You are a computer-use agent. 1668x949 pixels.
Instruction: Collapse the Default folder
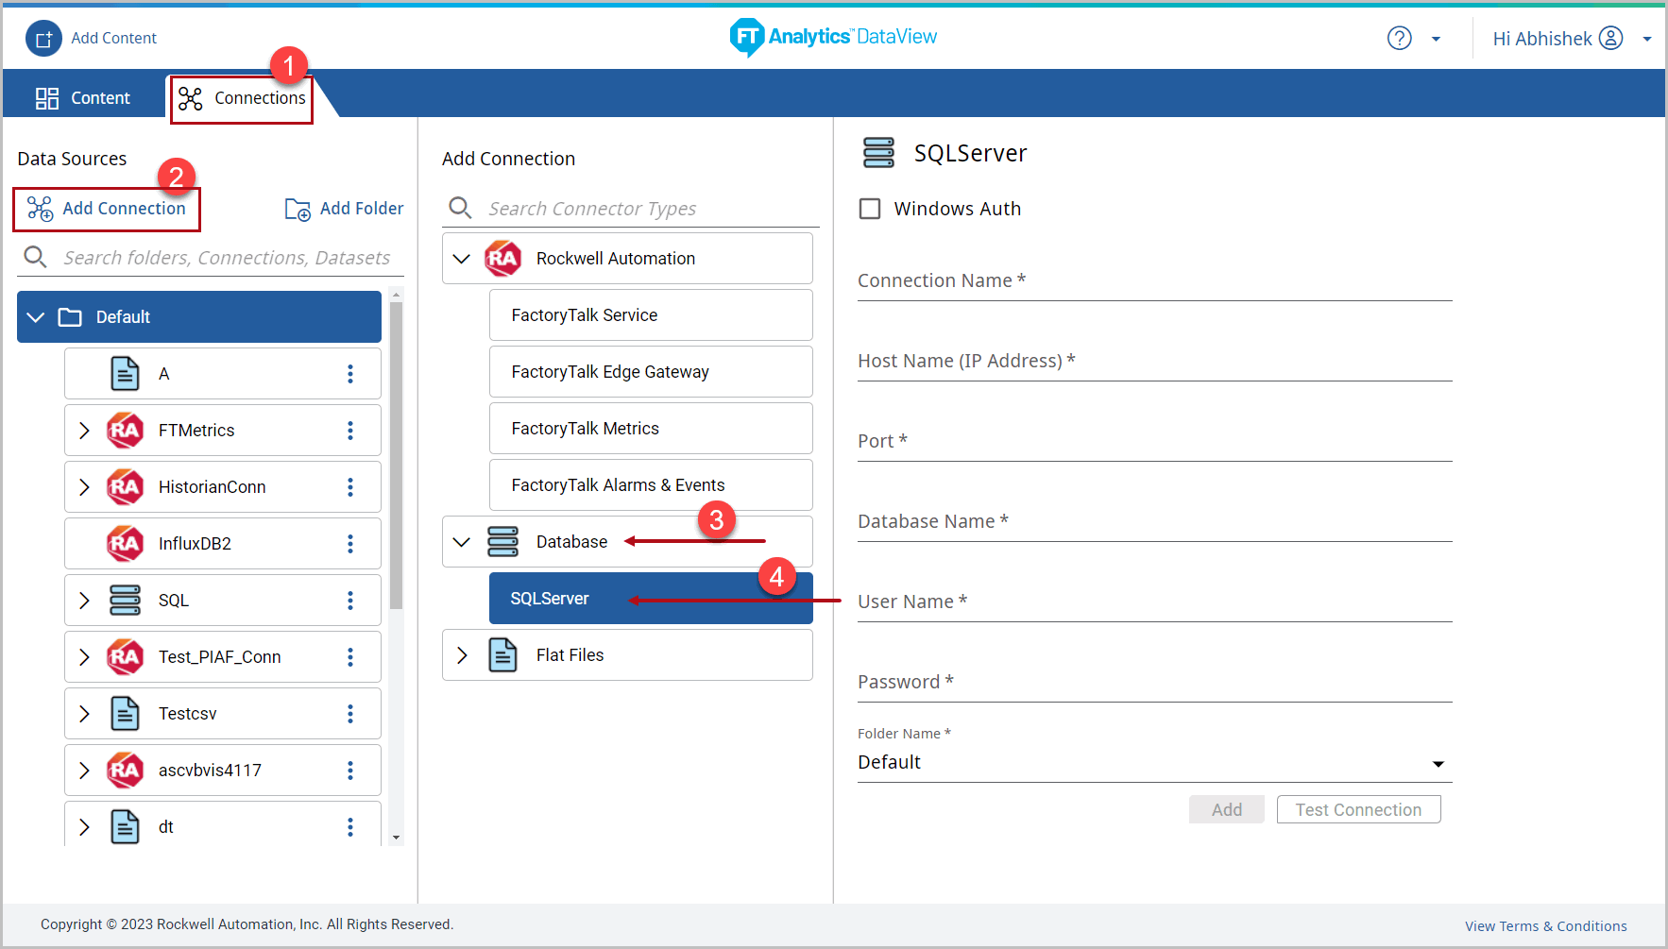pos(36,317)
